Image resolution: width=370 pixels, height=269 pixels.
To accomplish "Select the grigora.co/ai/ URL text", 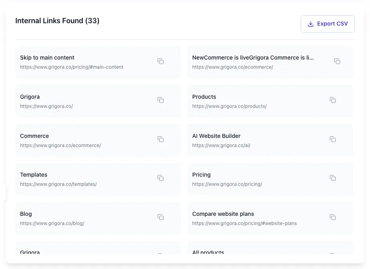I will click(x=221, y=145).
